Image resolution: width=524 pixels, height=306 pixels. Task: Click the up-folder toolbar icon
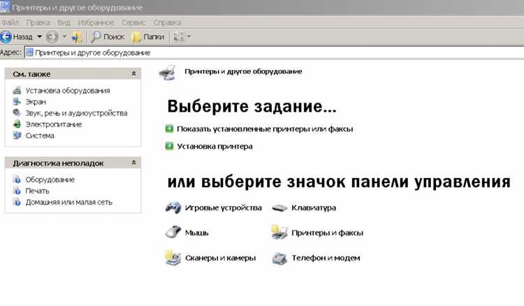(x=77, y=37)
